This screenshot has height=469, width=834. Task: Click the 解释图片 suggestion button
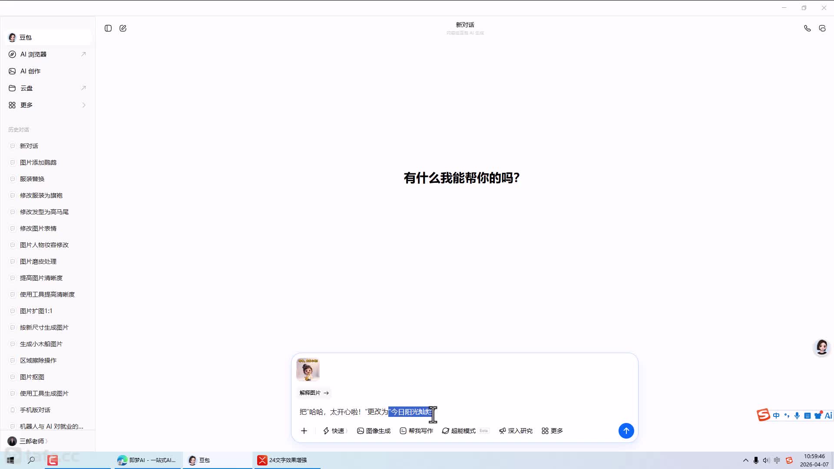coord(314,393)
